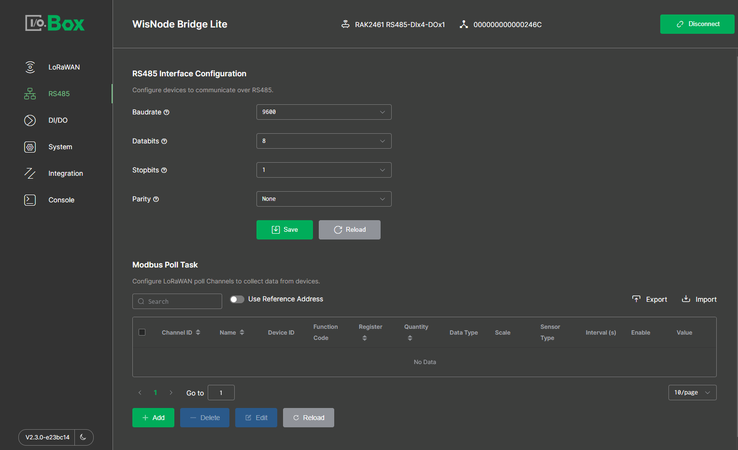Select the DI/DO section icon

click(x=30, y=120)
